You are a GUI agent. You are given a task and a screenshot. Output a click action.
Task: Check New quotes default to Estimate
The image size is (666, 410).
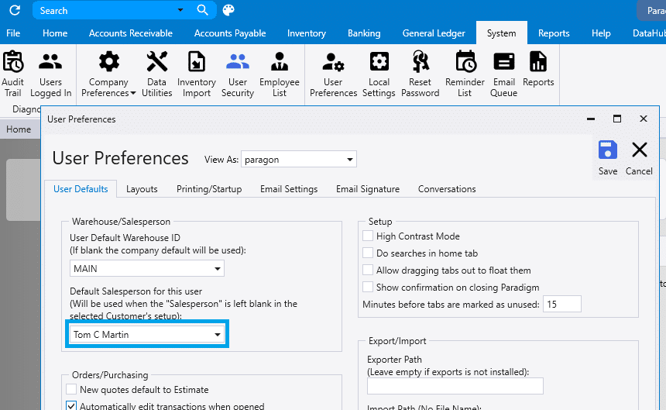(72, 390)
